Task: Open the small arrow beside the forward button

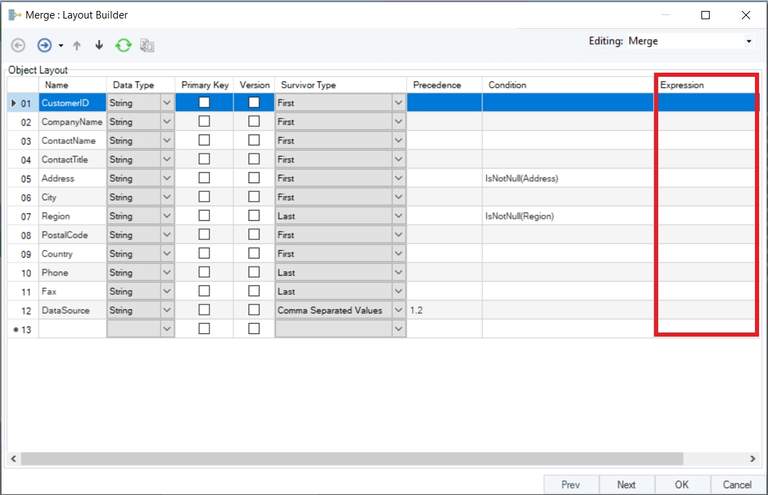Action: point(60,46)
